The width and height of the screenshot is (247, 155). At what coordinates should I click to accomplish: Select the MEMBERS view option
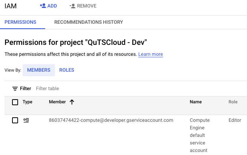click(x=38, y=70)
